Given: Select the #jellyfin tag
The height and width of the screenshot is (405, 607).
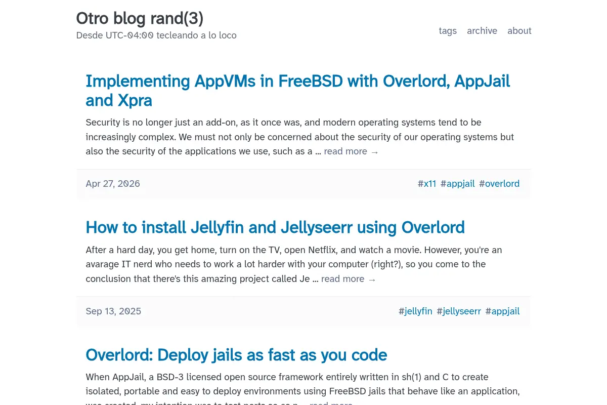Looking at the screenshot, I should tap(415, 311).
